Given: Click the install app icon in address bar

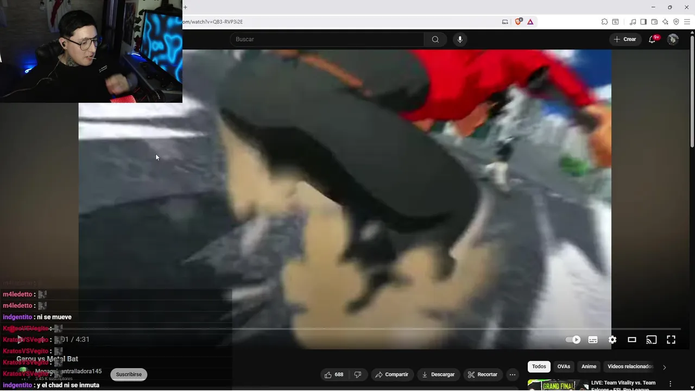Looking at the screenshot, I should pyautogui.click(x=505, y=22).
